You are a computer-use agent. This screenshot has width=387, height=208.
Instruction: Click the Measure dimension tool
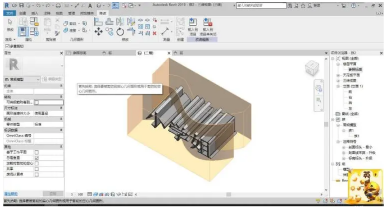pos(165,31)
